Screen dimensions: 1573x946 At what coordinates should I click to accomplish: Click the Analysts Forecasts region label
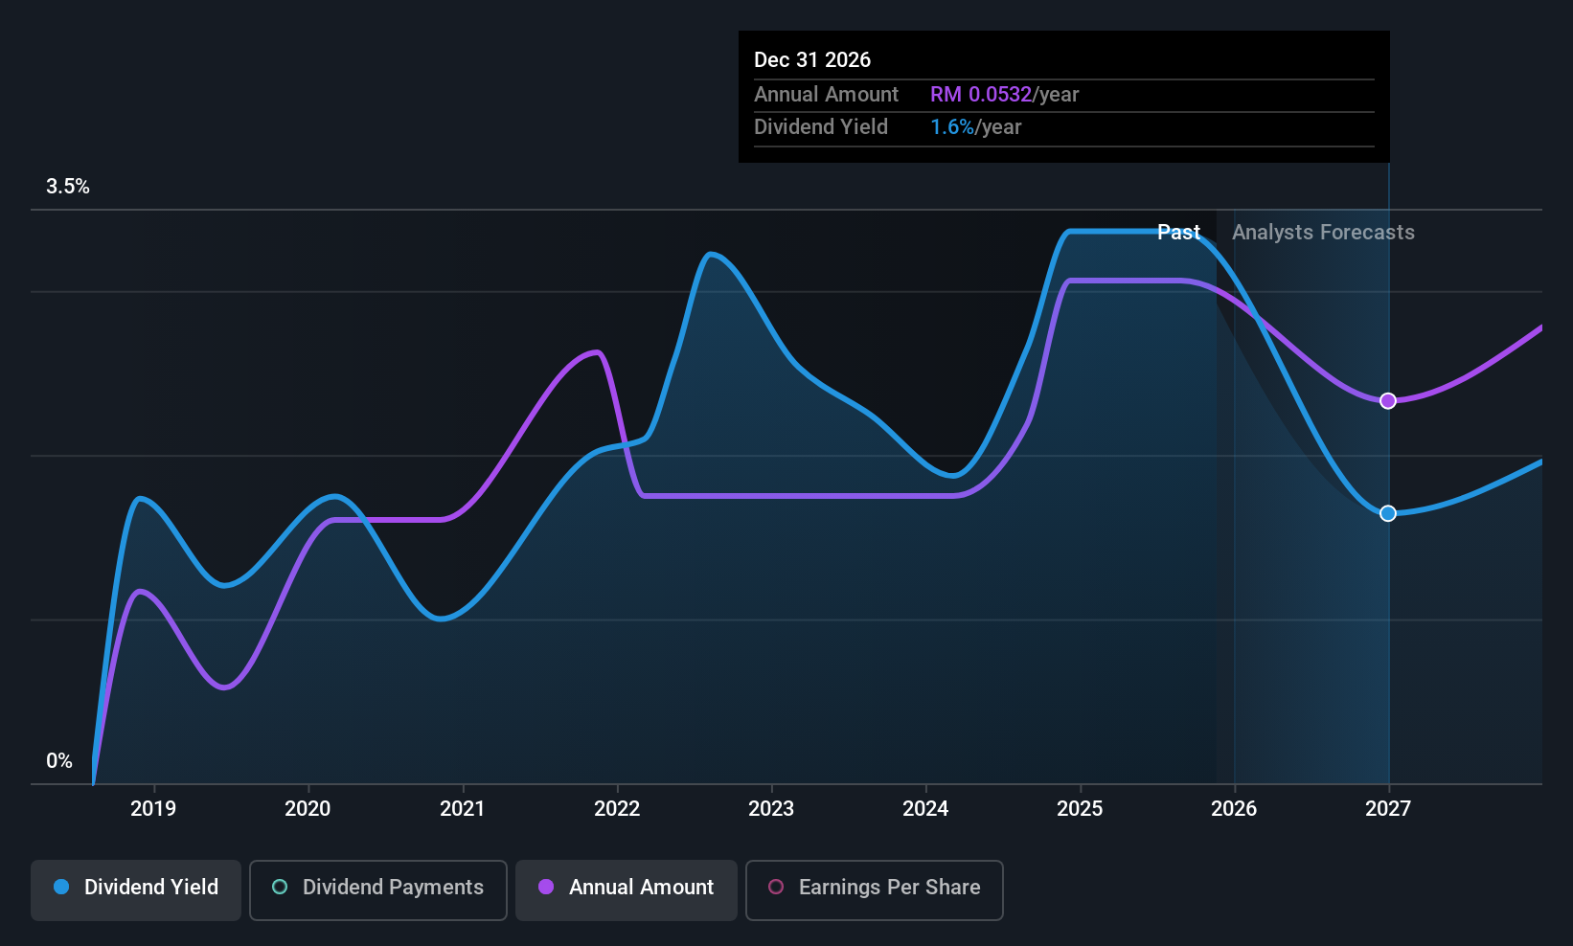click(x=1323, y=233)
